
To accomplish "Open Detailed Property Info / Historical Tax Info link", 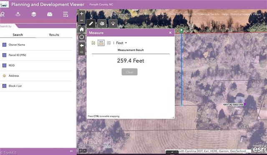I will point(194,14).
